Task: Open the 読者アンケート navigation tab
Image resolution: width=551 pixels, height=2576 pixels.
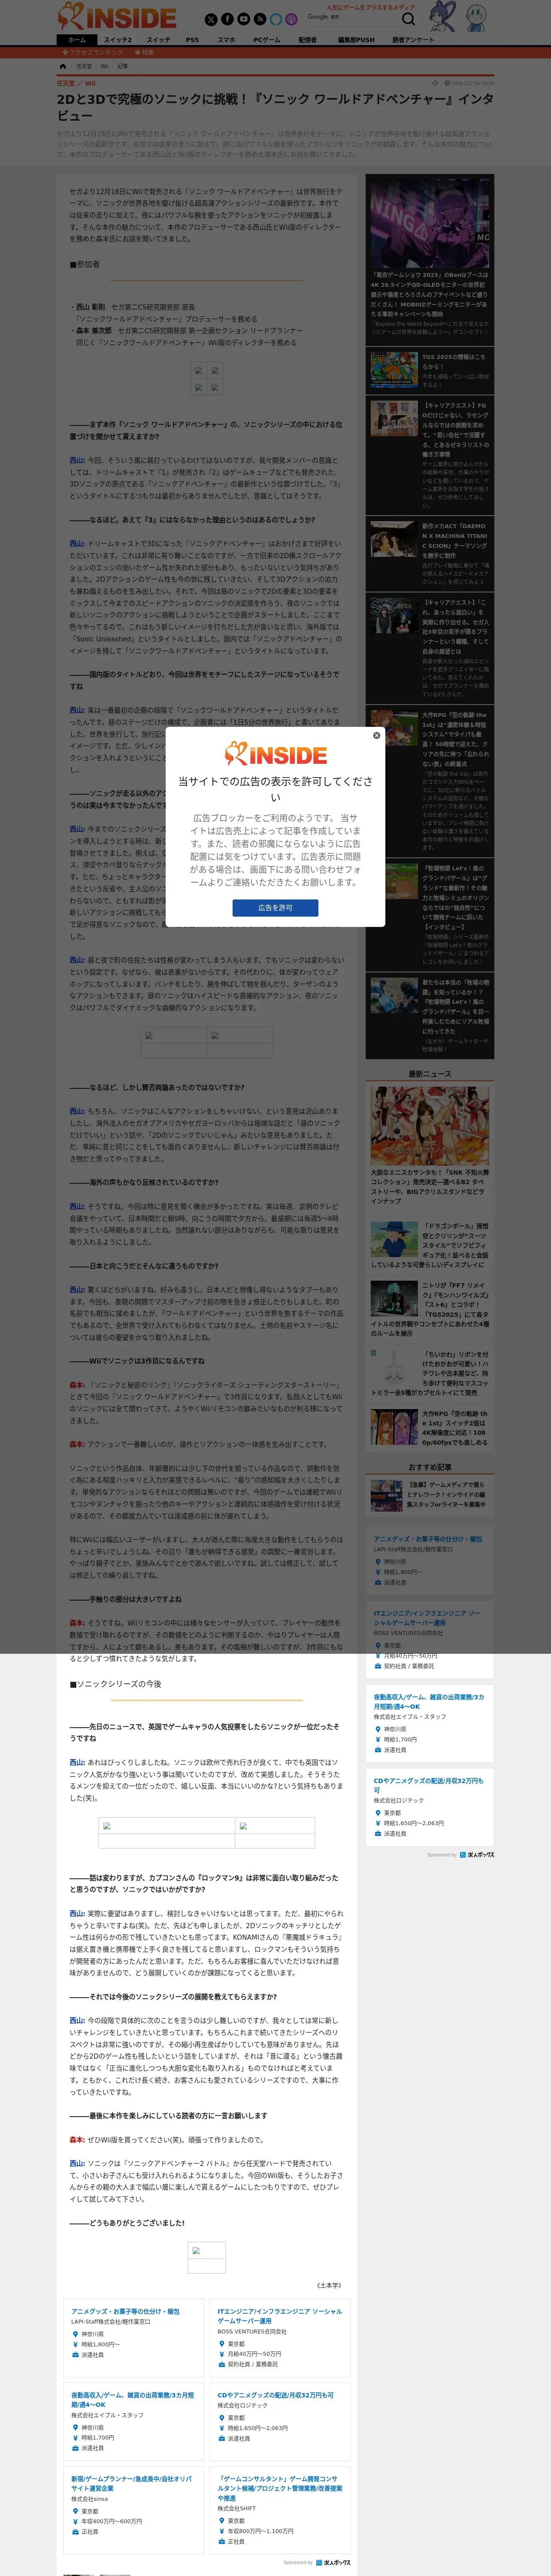Action: tap(413, 40)
